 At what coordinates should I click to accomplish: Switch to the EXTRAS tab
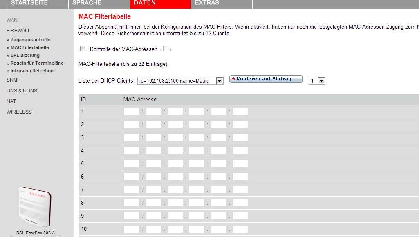tap(207, 3)
